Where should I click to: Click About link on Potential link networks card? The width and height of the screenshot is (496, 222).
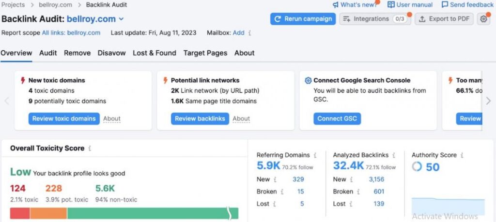click(241, 119)
